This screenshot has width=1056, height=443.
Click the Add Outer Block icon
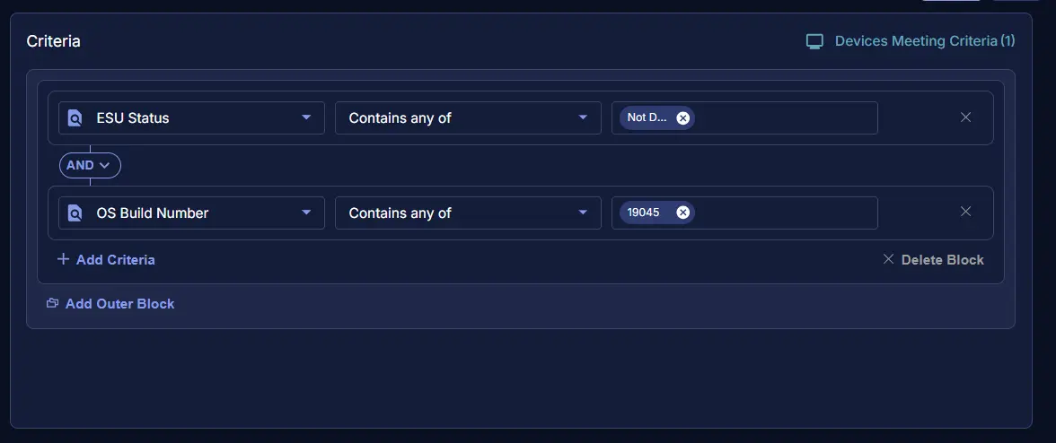[52, 304]
